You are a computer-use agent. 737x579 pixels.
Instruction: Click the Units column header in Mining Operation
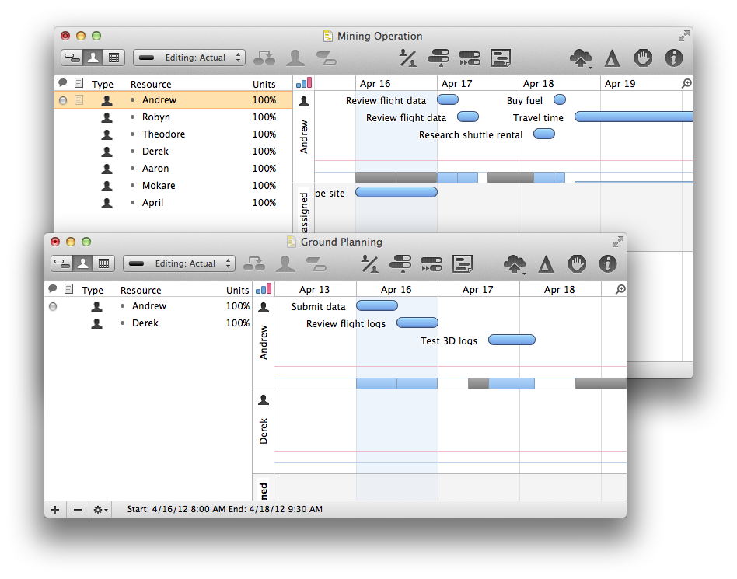click(264, 84)
